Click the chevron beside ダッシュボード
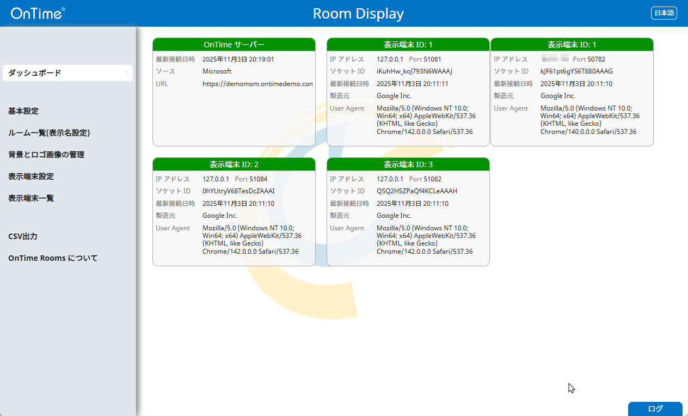The height and width of the screenshot is (416, 688). [127, 73]
